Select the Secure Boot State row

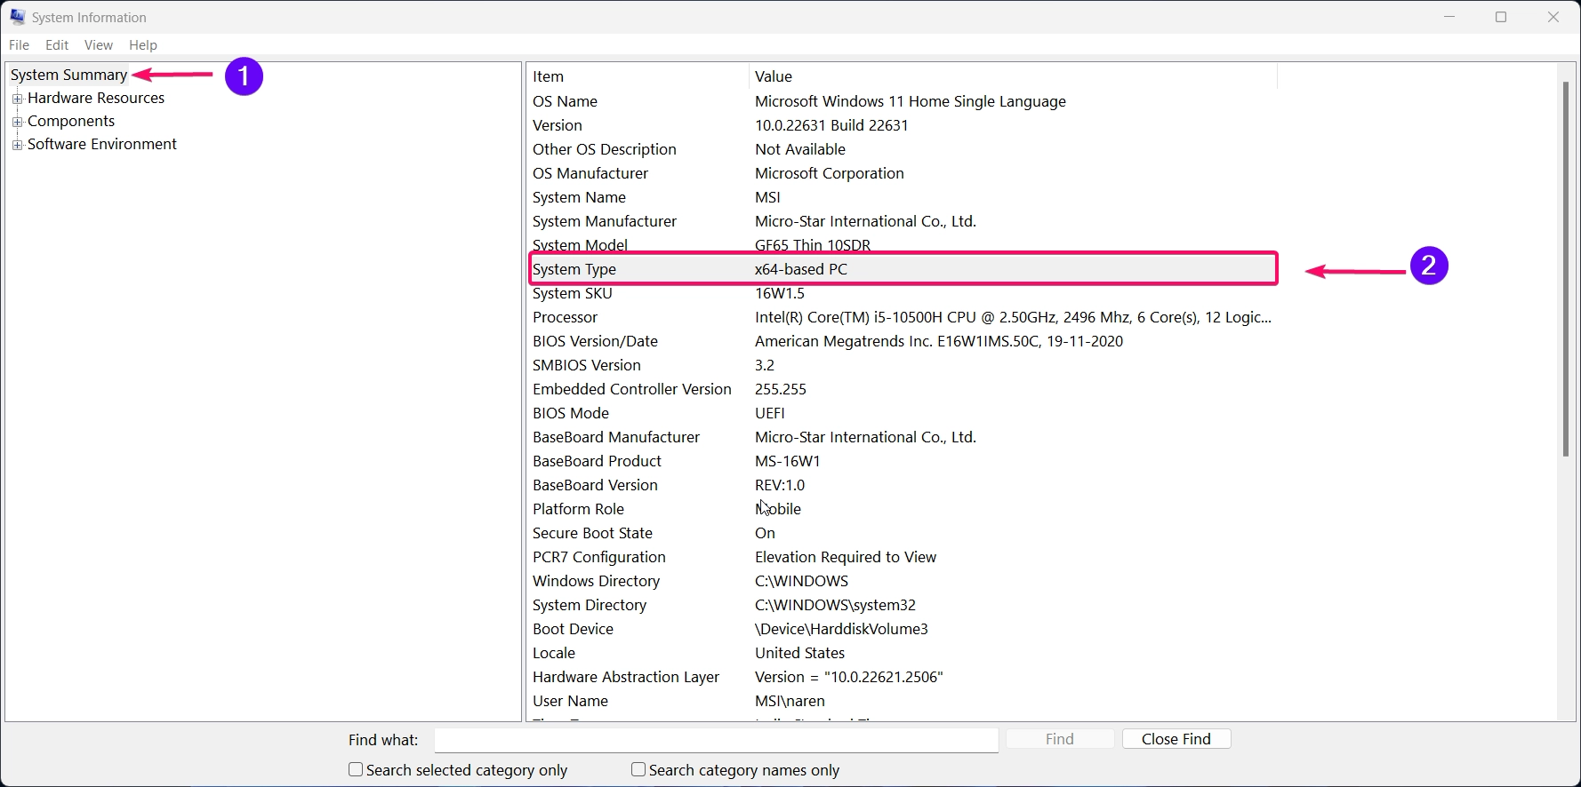903,533
